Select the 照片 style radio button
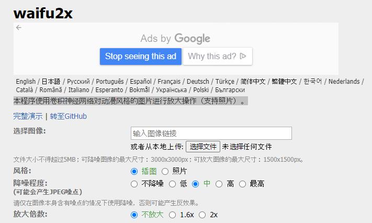The width and height of the screenshot is (372, 223). (165, 171)
